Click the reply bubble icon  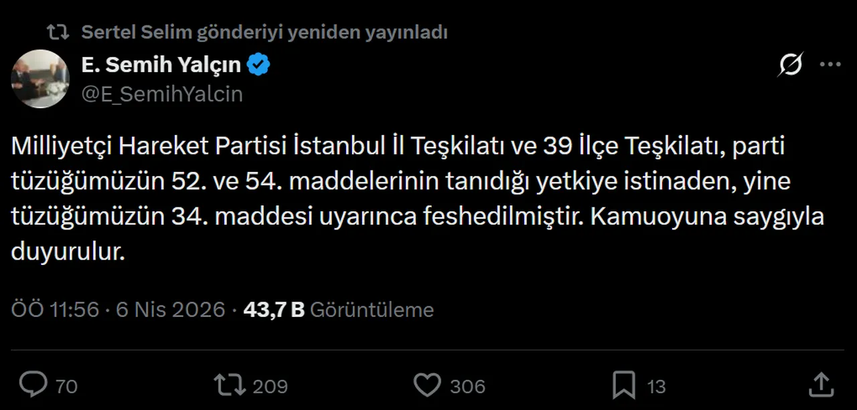[x=33, y=385]
